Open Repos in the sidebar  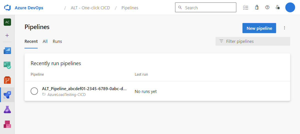[7, 80]
